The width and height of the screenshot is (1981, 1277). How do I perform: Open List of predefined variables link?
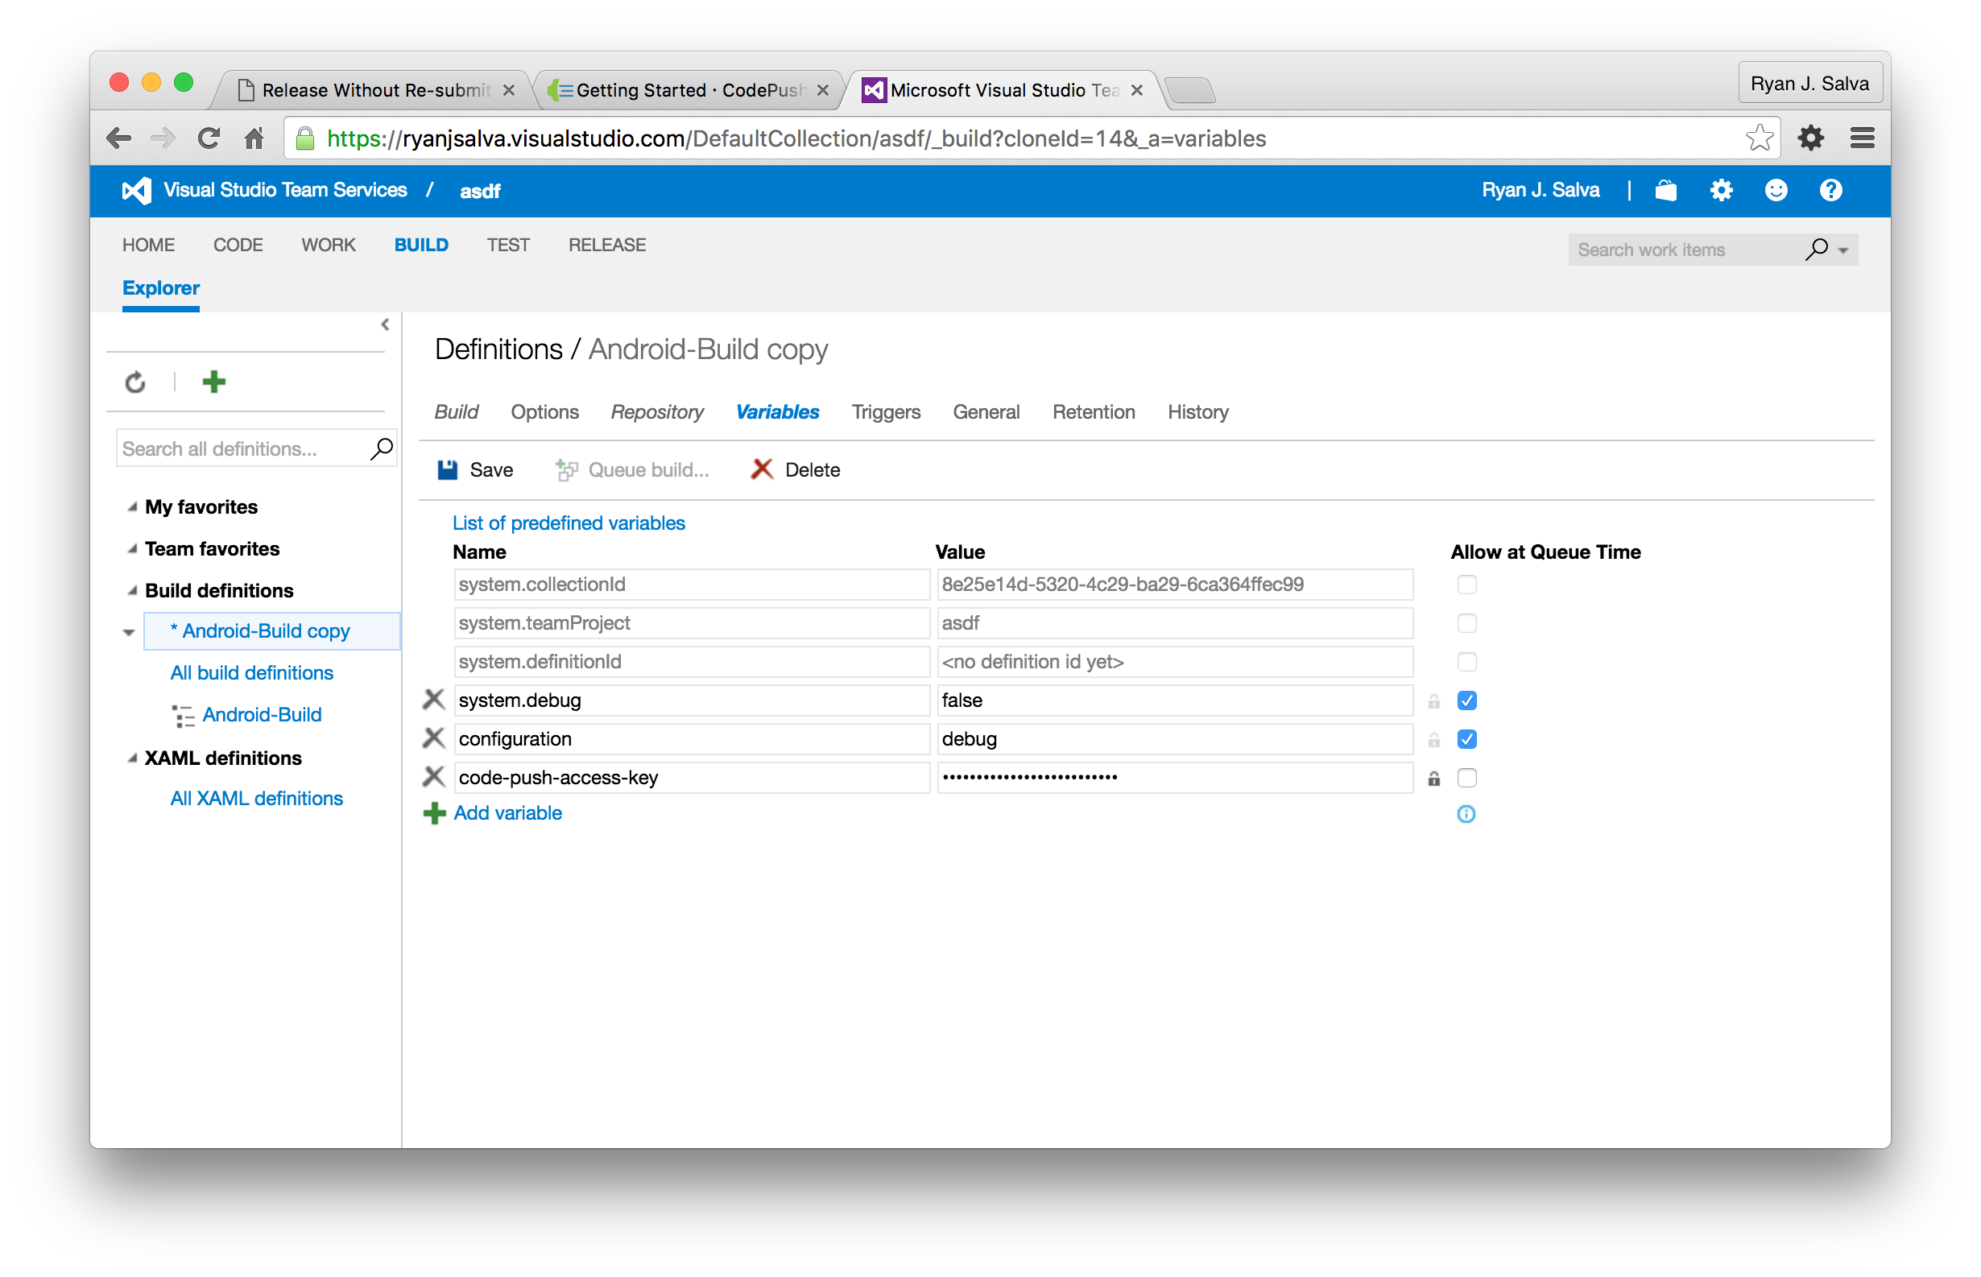(568, 523)
